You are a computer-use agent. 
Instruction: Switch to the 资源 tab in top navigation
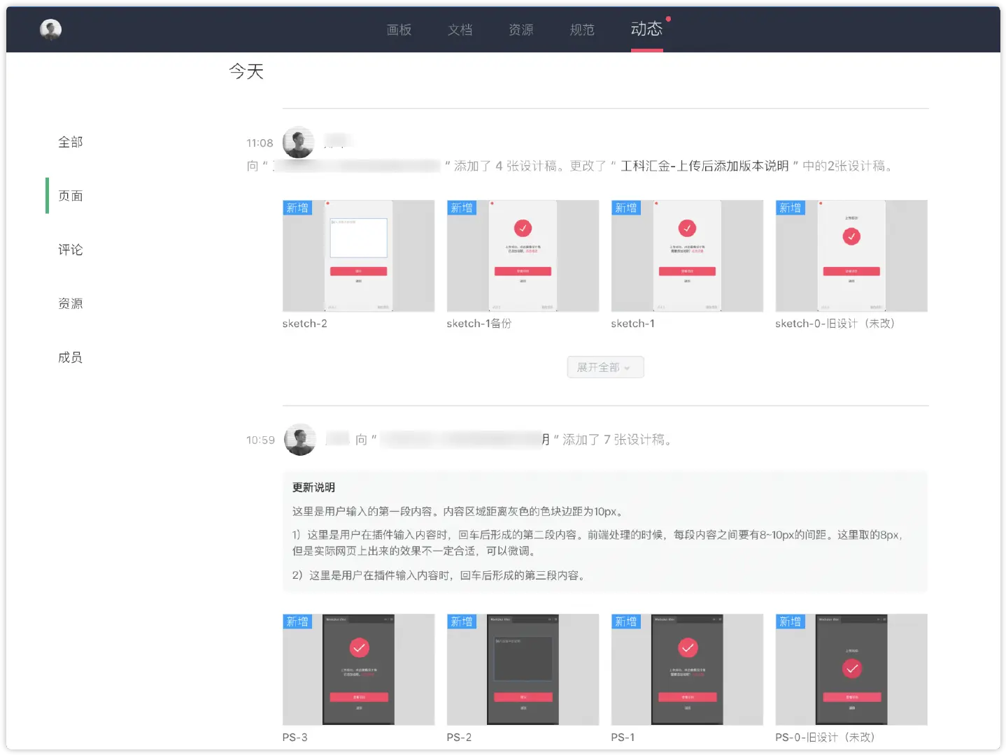(520, 29)
